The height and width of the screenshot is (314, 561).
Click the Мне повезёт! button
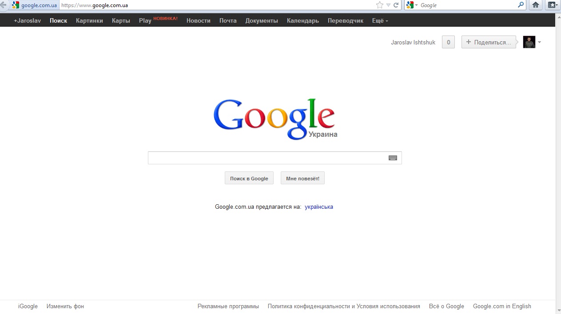[x=302, y=178]
